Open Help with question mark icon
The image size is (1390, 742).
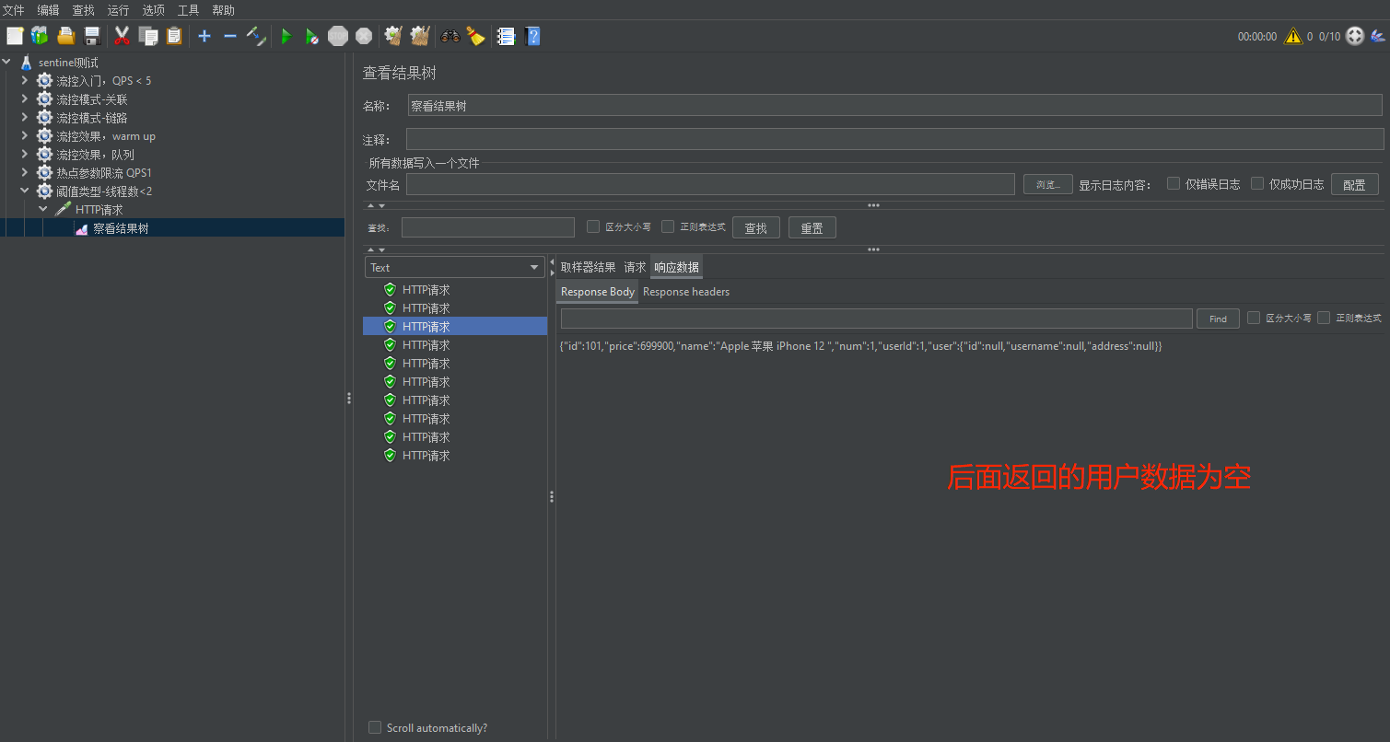(532, 36)
